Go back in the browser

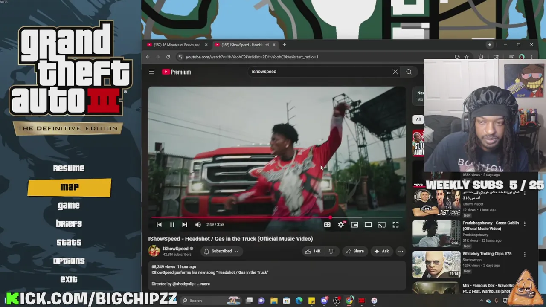[148, 57]
